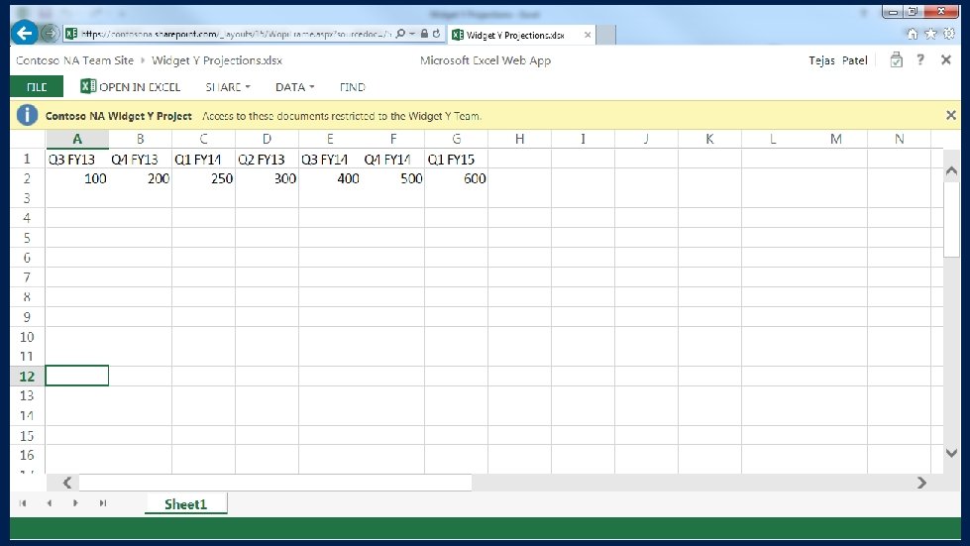Screen dimensions: 970x546
Task: Click the search magnifier in the address bar
Action: point(401,34)
